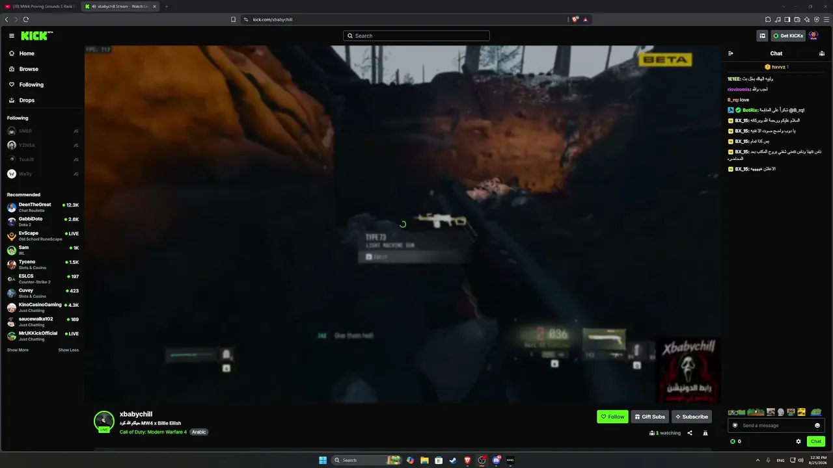Open GabbiDoto recommended channel
Screen dimensions: 833x468
(x=43, y=222)
